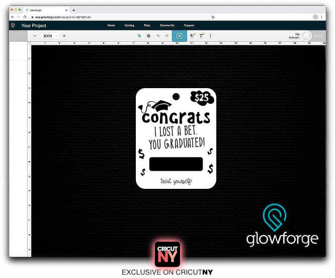Click the add artwork plus button
The width and height of the screenshot is (335, 278).
(179, 36)
